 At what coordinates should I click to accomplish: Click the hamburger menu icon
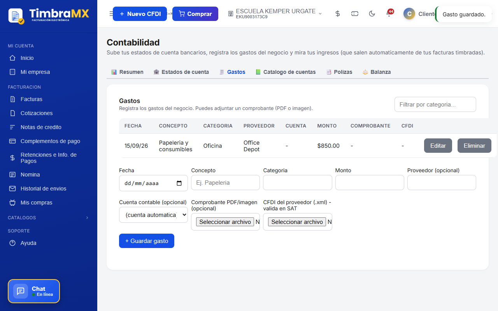[111, 14]
